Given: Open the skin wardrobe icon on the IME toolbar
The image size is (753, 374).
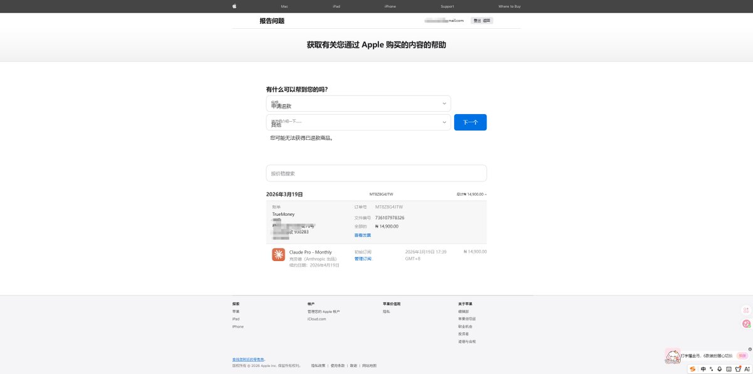Looking at the screenshot, I should pos(737,369).
